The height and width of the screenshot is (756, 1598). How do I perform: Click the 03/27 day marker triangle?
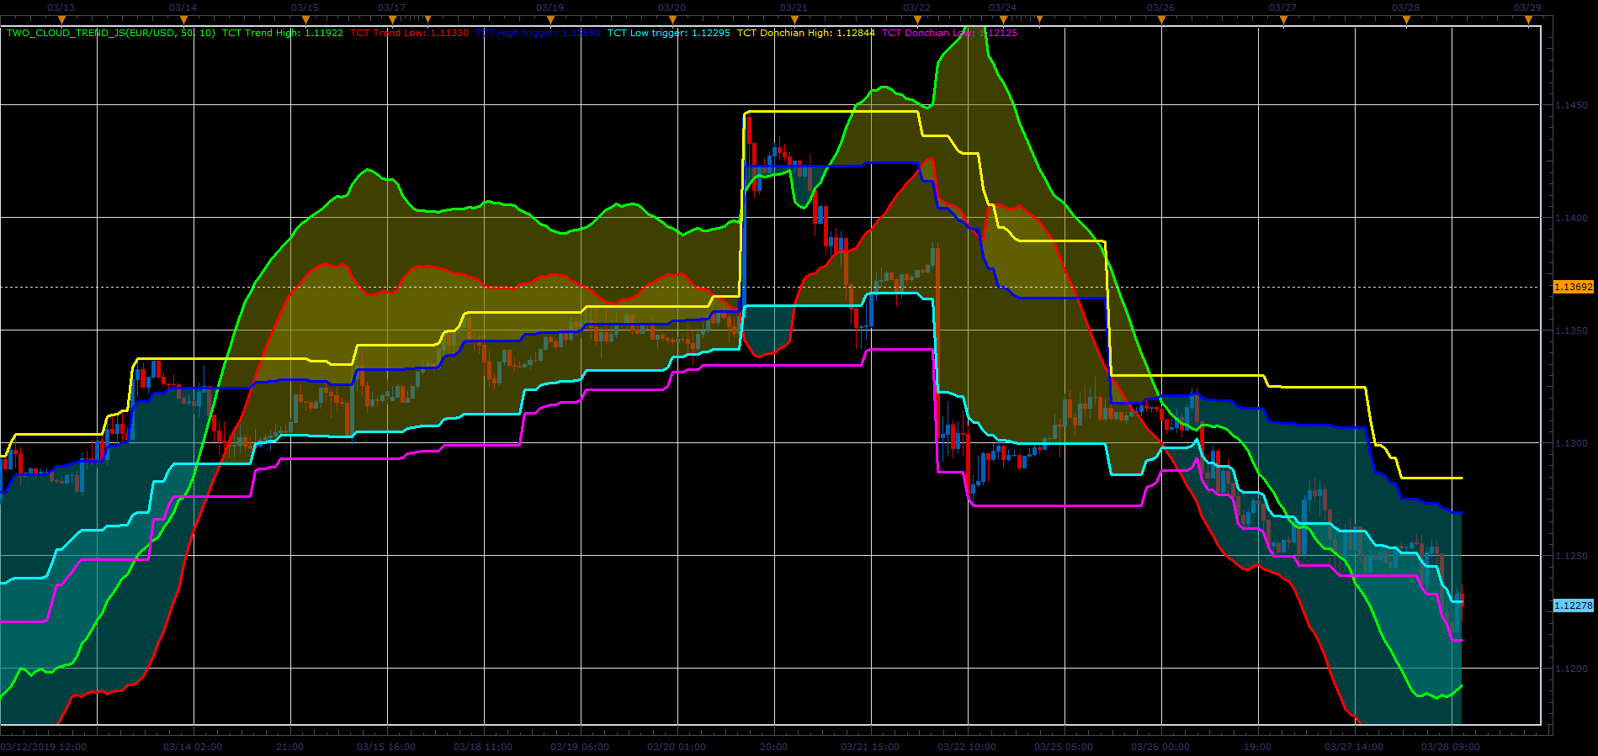pos(1283,20)
